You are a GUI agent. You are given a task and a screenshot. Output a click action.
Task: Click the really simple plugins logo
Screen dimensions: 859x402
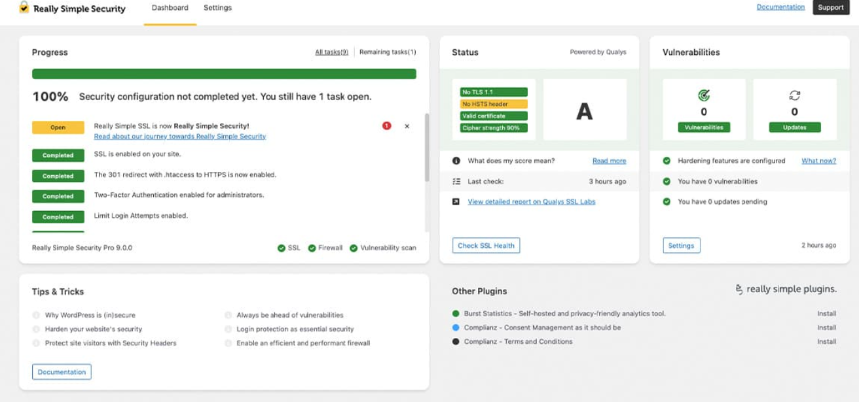pyautogui.click(x=786, y=289)
